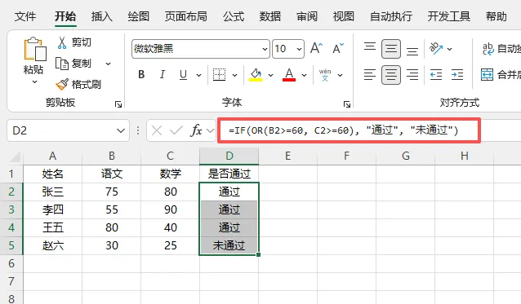
Task: Open font color dropdown arrow
Action: click(x=304, y=75)
